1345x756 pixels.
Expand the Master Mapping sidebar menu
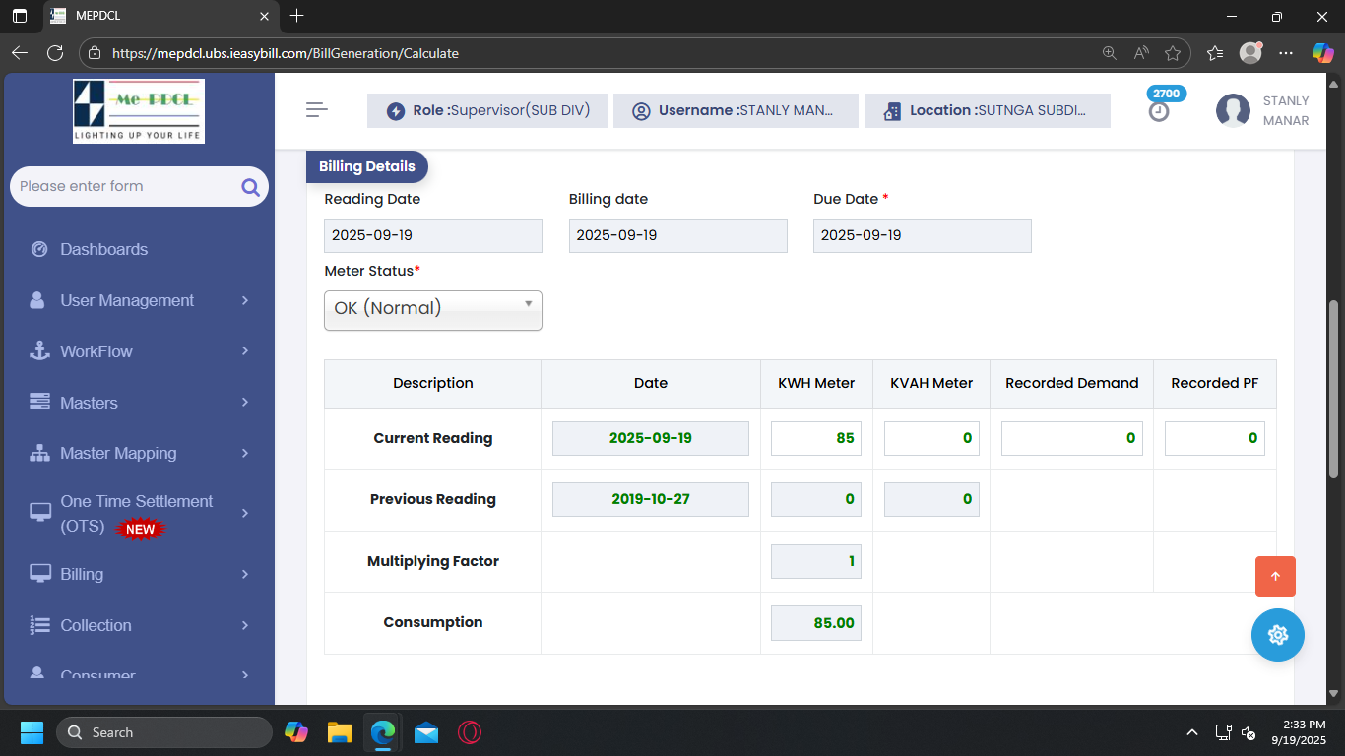pyautogui.click(x=138, y=453)
